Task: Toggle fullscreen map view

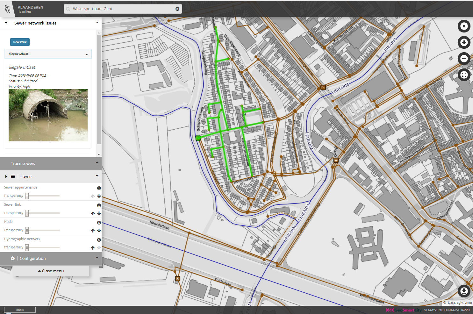Action: (x=464, y=75)
